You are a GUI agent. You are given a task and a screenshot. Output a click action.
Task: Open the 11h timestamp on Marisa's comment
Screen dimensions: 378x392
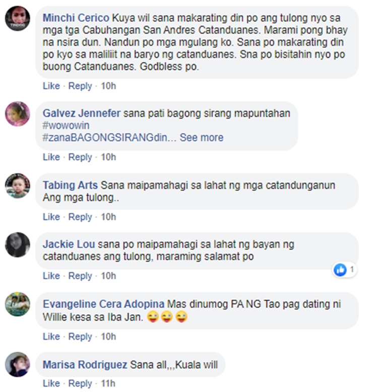(x=108, y=383)
